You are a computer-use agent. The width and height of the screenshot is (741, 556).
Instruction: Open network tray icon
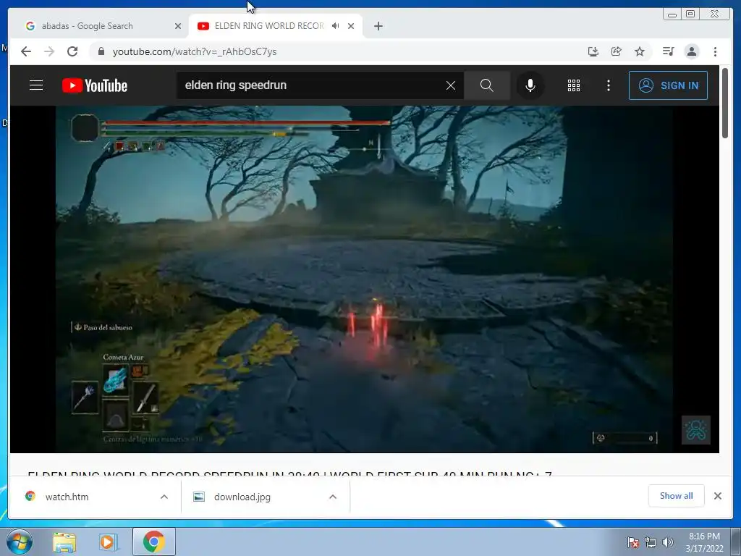pos(651,542)
